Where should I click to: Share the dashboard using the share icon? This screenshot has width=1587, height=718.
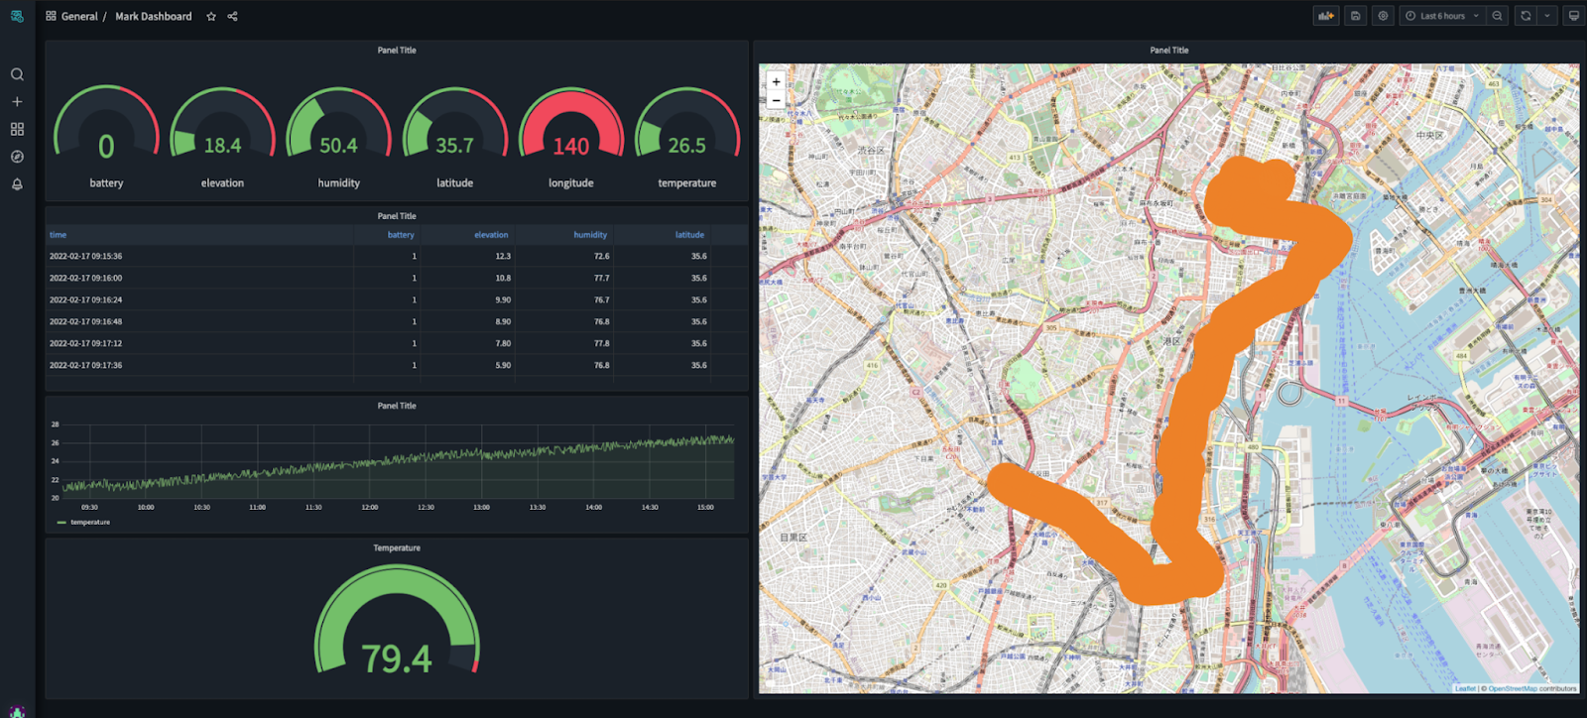232,17
